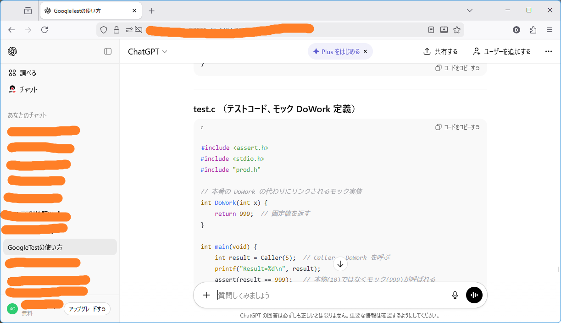Open the browser tab list dropdown arrow

tap(470, 10)
